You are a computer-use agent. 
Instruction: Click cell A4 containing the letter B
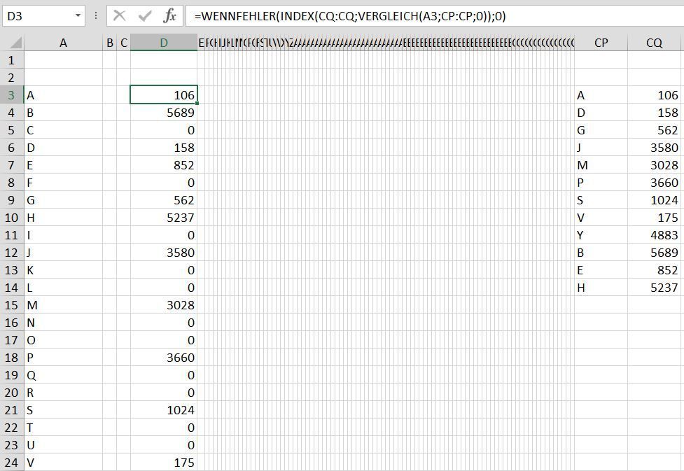(x=63, y=112)
